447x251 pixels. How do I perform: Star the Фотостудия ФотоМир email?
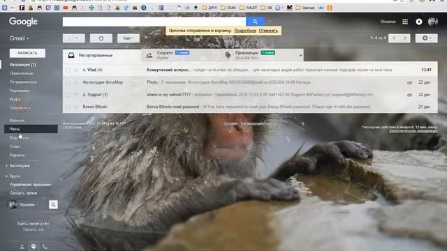click(x=75, y=82)
